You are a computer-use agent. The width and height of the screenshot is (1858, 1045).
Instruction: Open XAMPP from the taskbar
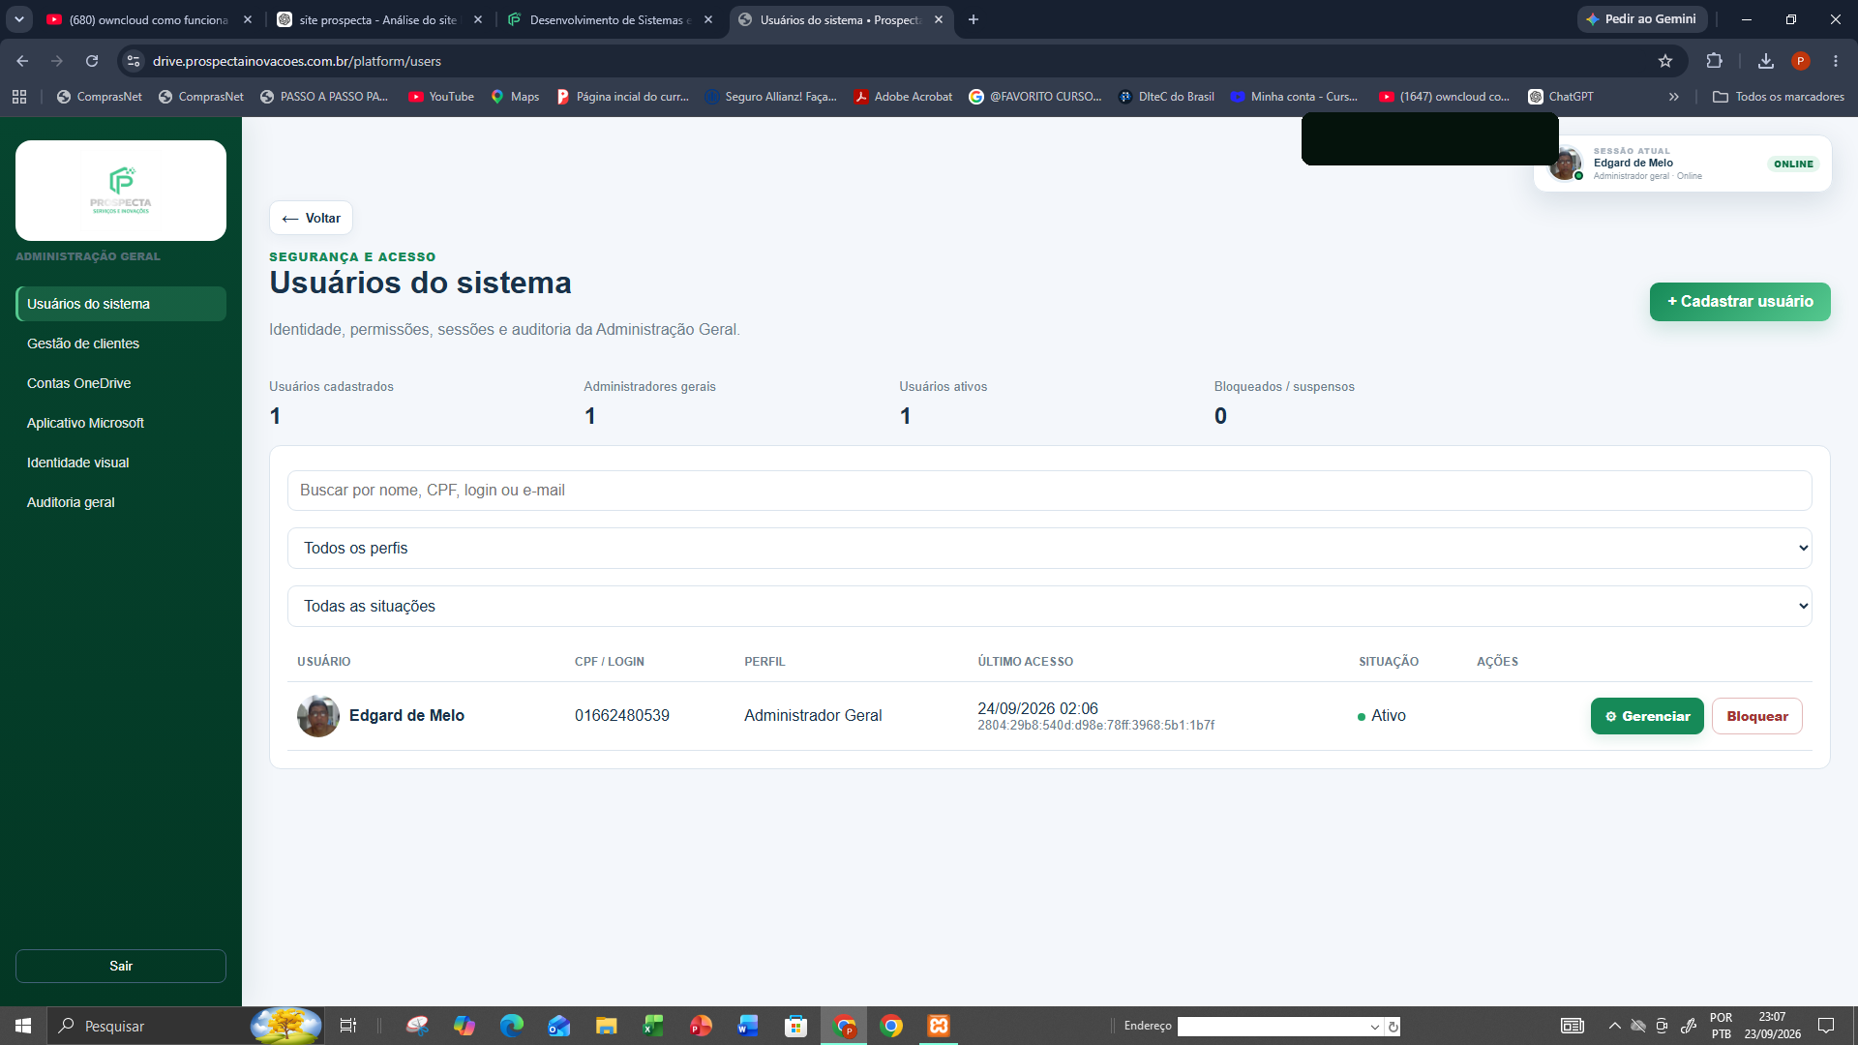[x=939, y=1026]
